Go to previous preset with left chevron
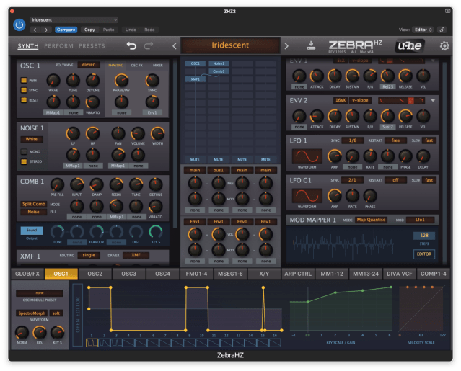Image resolution: width=461 pixels, height=371 pixels. point(175,46)
